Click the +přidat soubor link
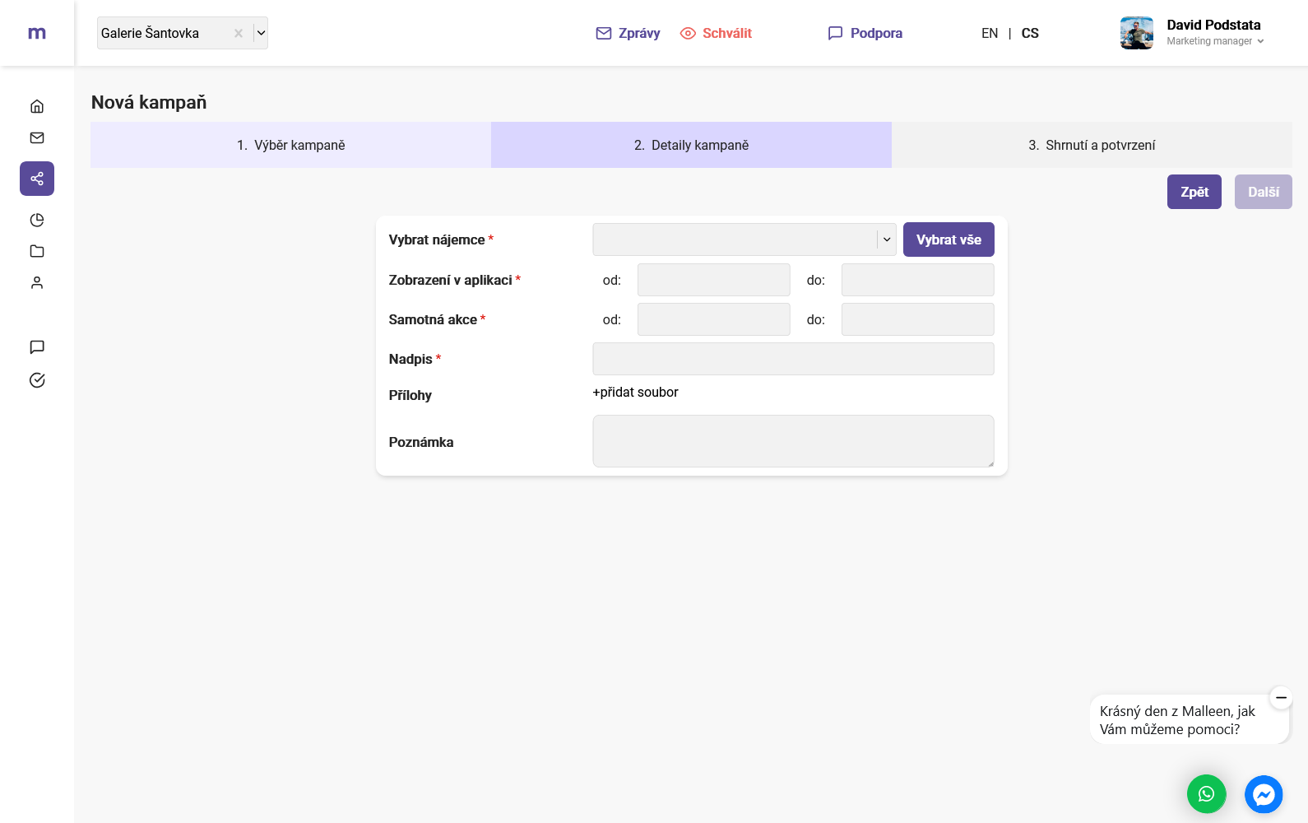The width and height of the screenshot is (1308, 823). [x=635, y=393]
